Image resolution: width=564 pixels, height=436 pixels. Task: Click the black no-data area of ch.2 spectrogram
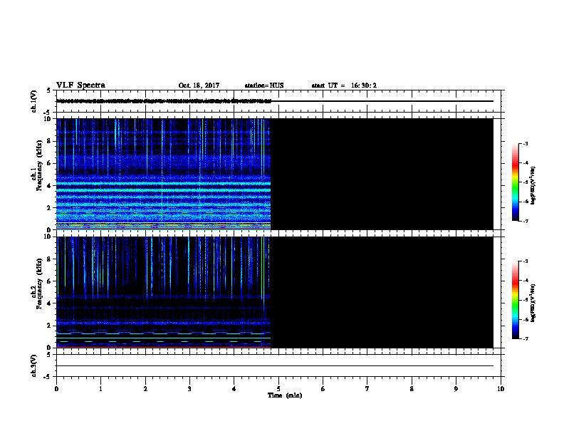pyautogui.click(x=382, y=292)
